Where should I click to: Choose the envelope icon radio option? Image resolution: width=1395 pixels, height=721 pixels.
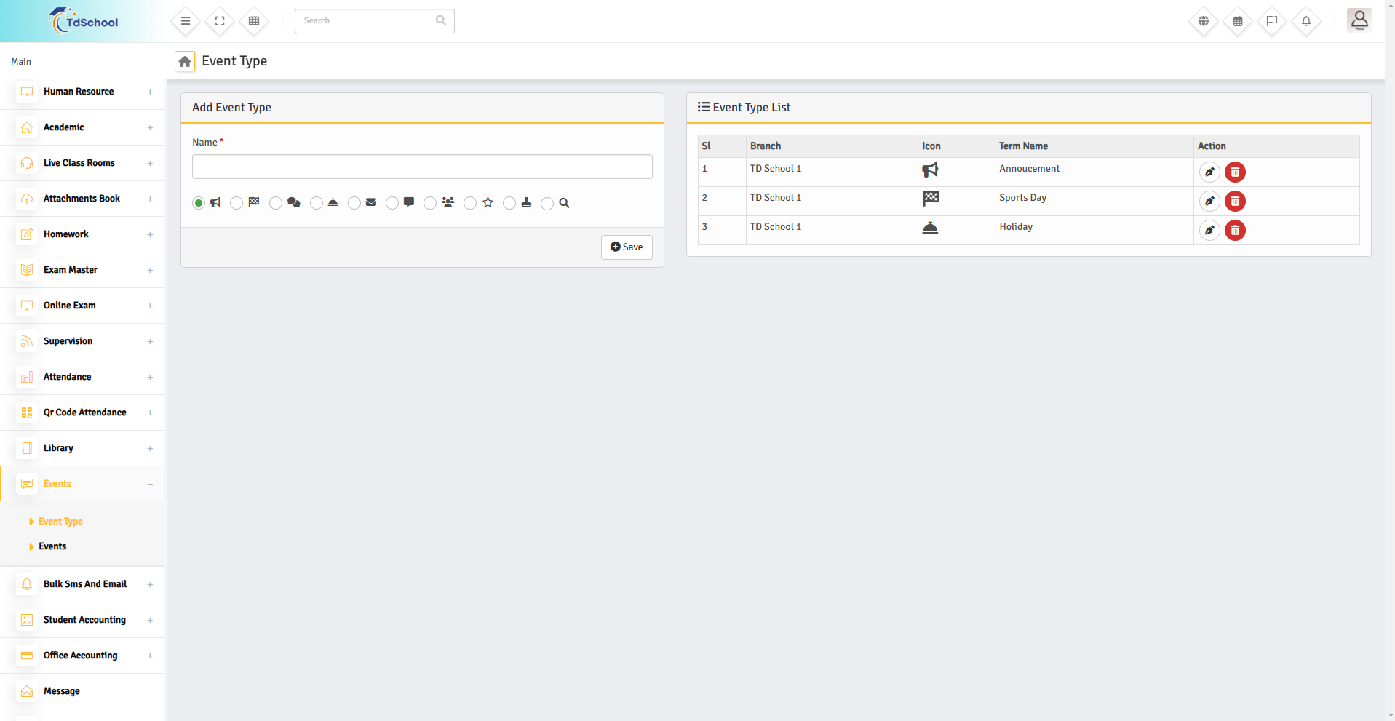[354, 204]
